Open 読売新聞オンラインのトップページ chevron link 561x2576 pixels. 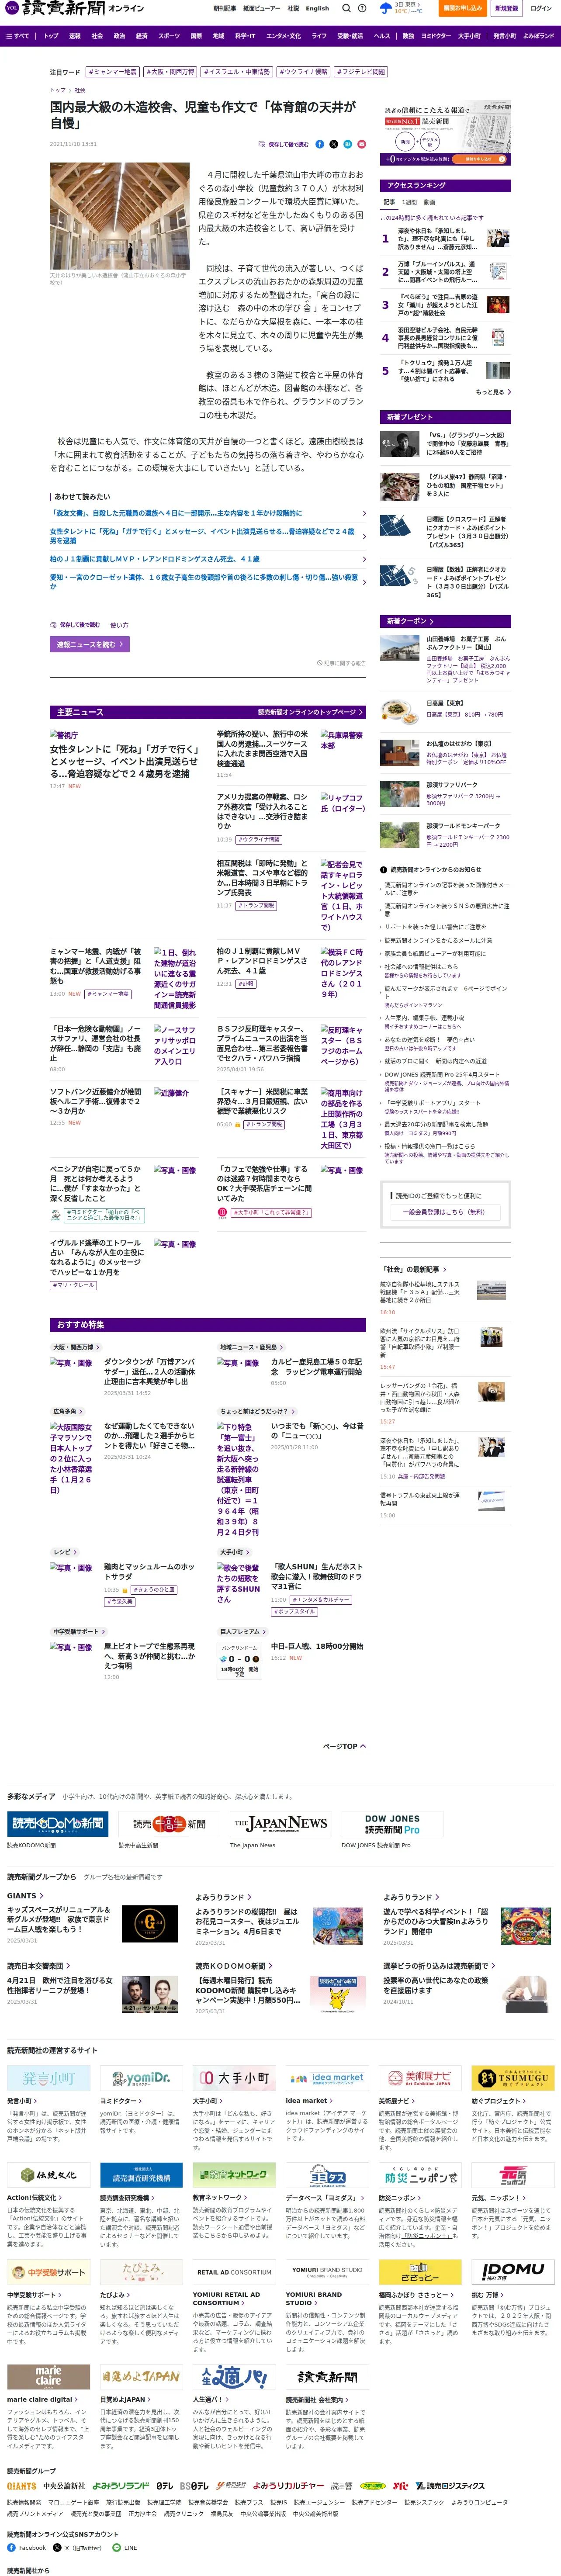click(x=310, y=712)
